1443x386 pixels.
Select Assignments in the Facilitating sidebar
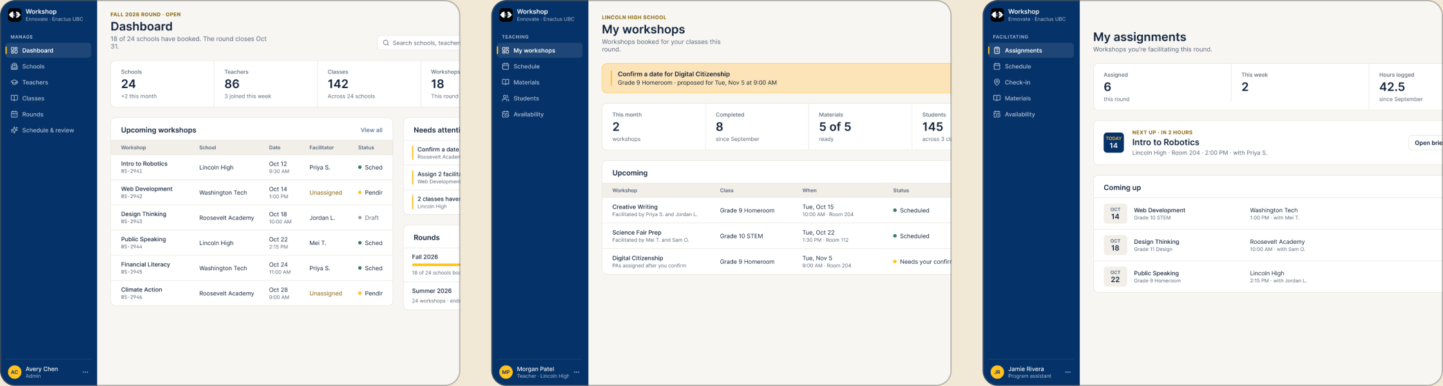1031,50
